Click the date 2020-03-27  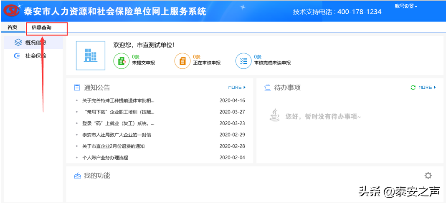tap(232, 112)
